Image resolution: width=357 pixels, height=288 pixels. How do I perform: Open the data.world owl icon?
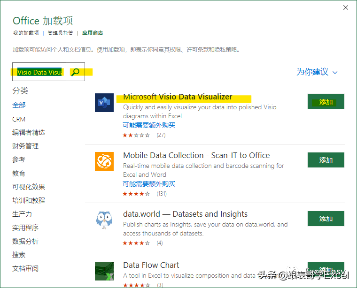coord(104,220)
